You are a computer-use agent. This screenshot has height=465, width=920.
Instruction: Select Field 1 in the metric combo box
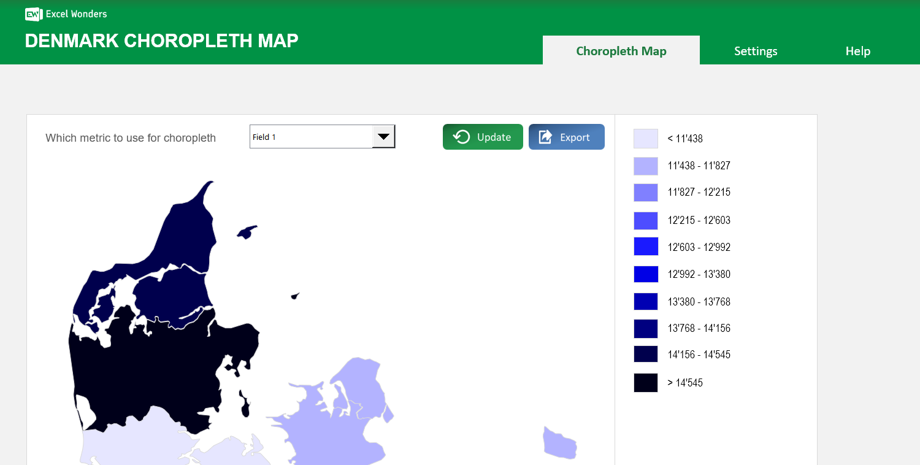point(310,136)
